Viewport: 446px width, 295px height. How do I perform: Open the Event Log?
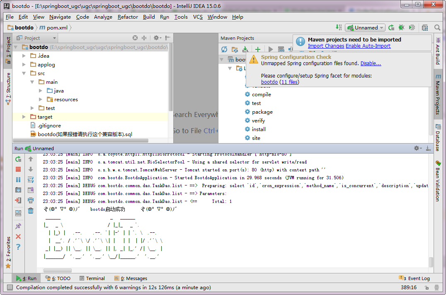414,278
